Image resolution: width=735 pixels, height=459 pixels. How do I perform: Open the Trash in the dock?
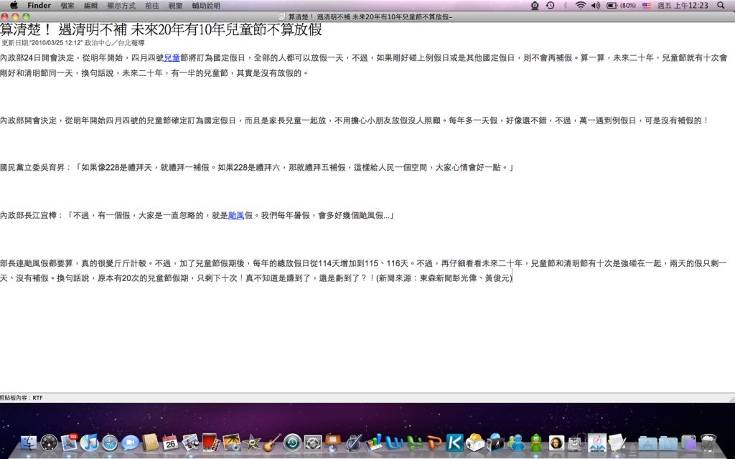708,443
